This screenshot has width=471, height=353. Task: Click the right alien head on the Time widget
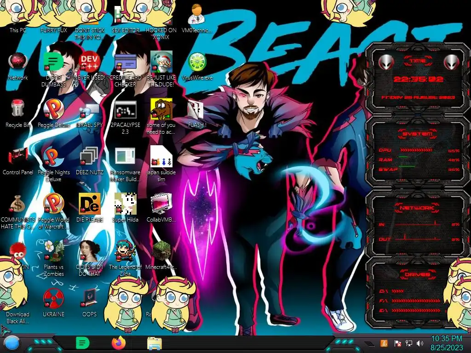(452, 62)
